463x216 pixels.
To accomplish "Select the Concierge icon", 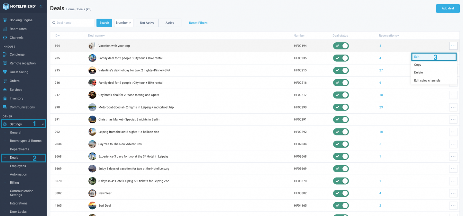I will (5, 55).
